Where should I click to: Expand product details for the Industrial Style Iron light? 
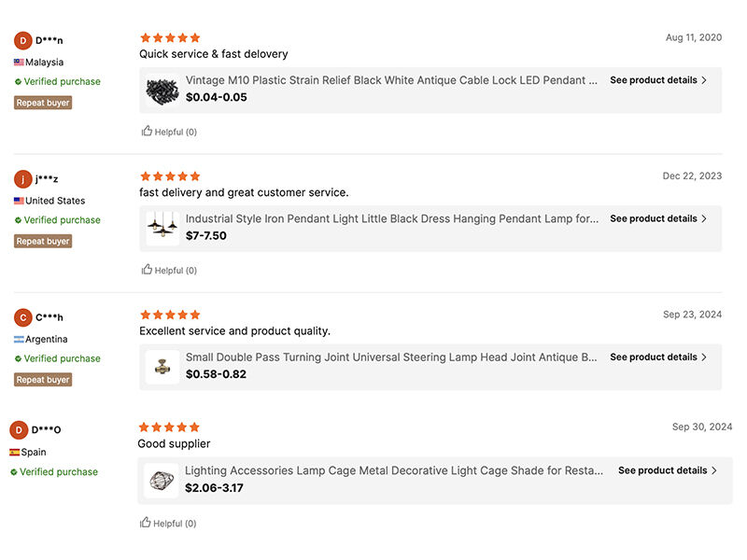click(x=658, y=218)
